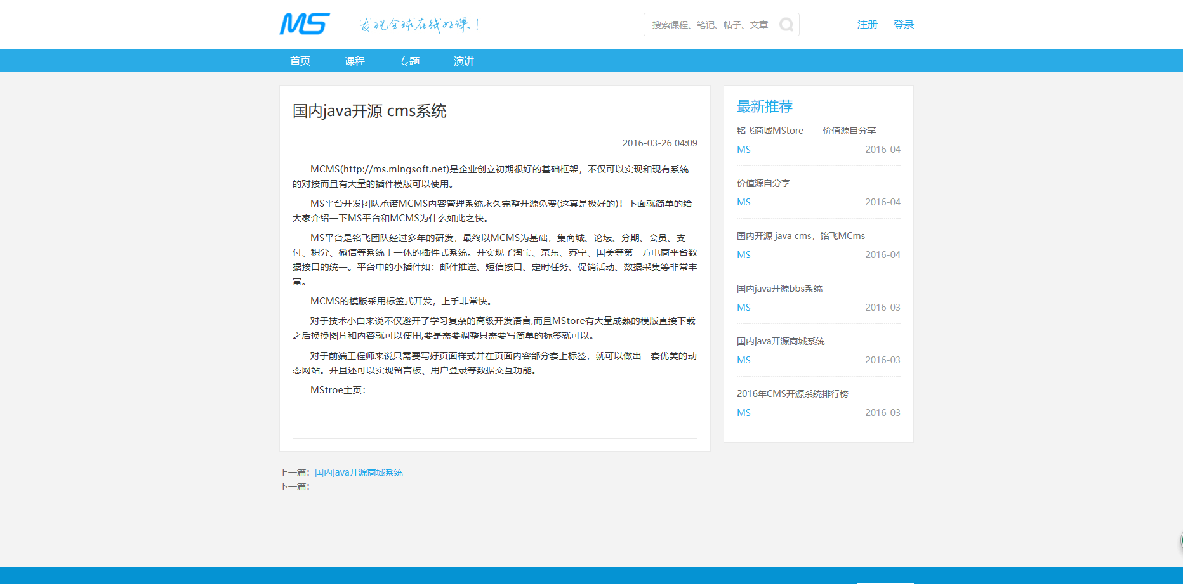1183x584 pixels.
Task: Open the 注册 register link
Action: [867, 25]
